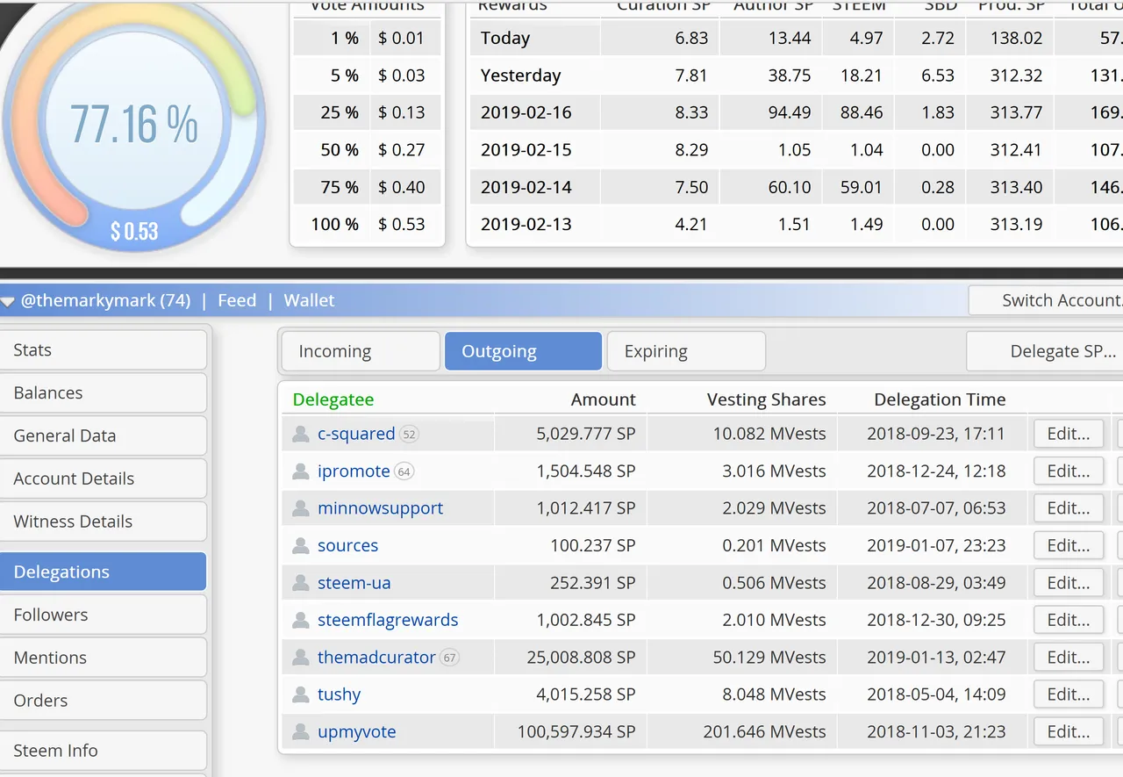Select Delegations in the sidebar
The height and width of the screenshot is (777, 1123).
(103, 572)
